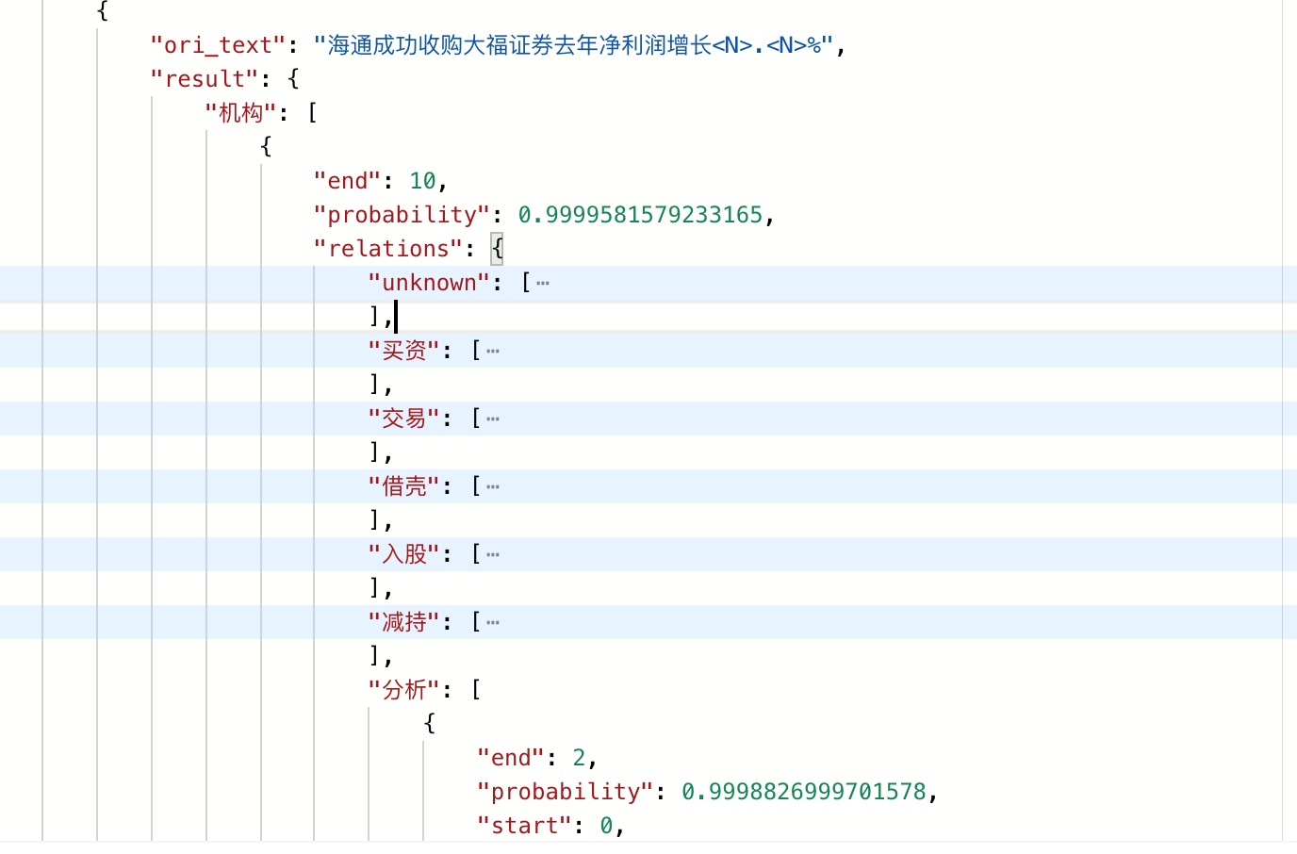Click the opening bracket after "机构"
This screenshot has width=1297, height=854.
coord(313,113)
